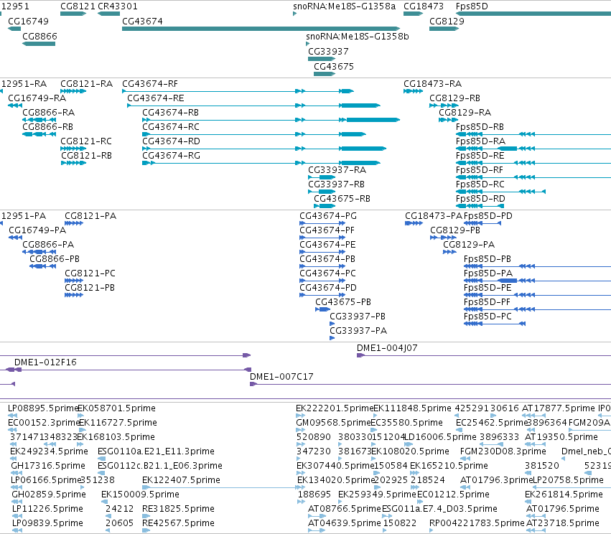
Task: Click the RP004221783.5prime EST label
Action: [x=477, y=523]
